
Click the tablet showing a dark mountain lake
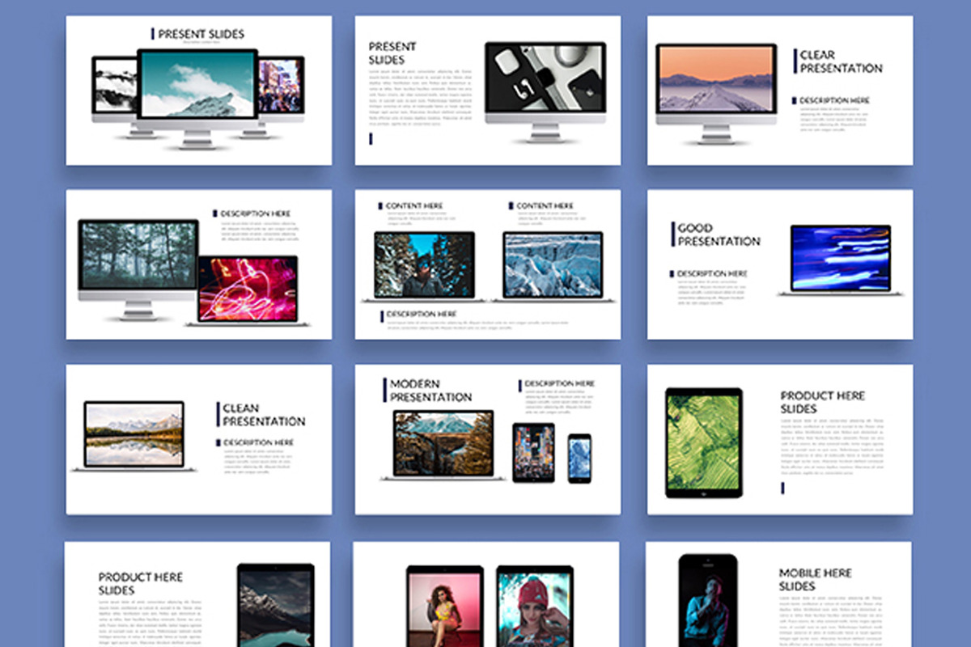tap(276, 605)
